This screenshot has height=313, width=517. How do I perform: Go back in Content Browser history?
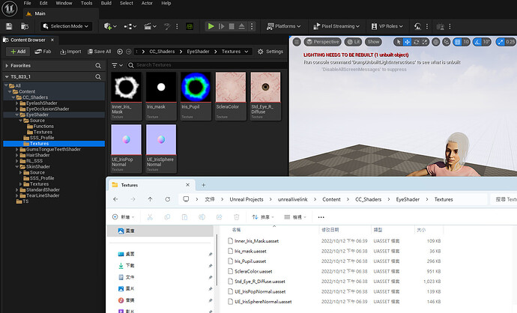click(x=120, y=52)
